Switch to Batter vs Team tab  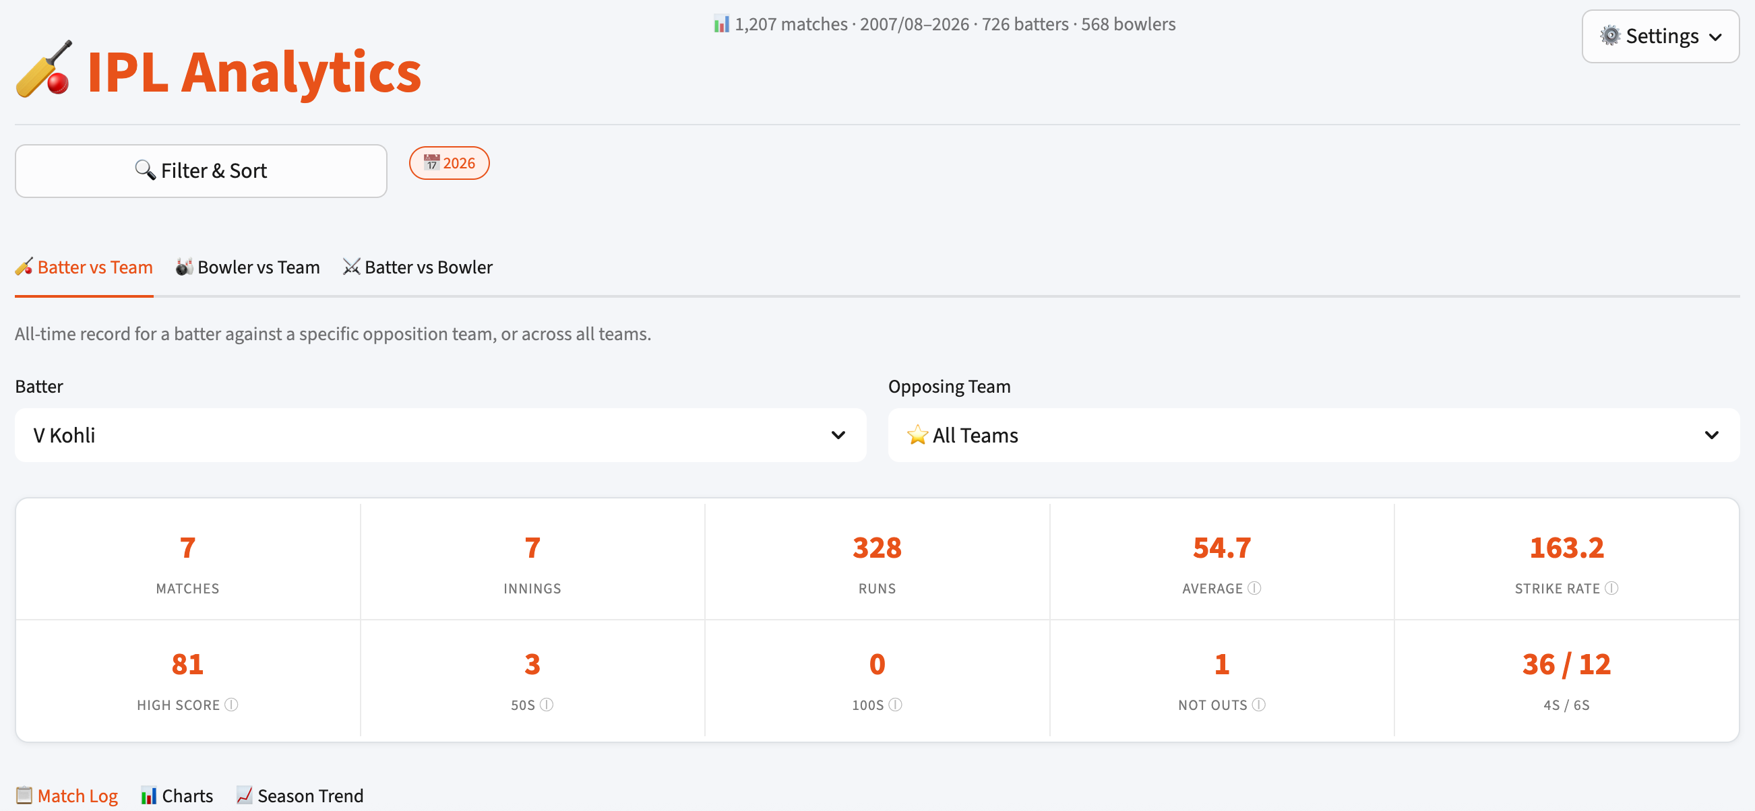click(84, 267)
